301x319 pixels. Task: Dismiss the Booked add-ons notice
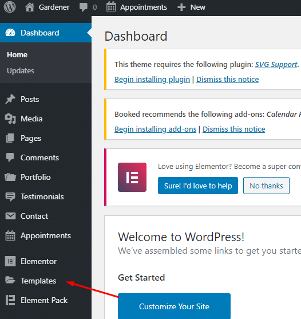coord(233,129)
